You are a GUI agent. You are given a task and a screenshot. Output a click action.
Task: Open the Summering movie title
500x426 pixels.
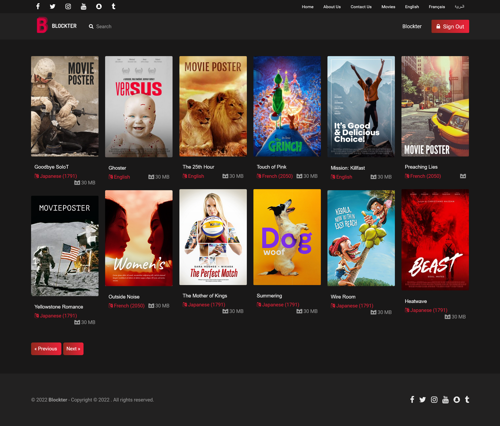pos(269,296)
